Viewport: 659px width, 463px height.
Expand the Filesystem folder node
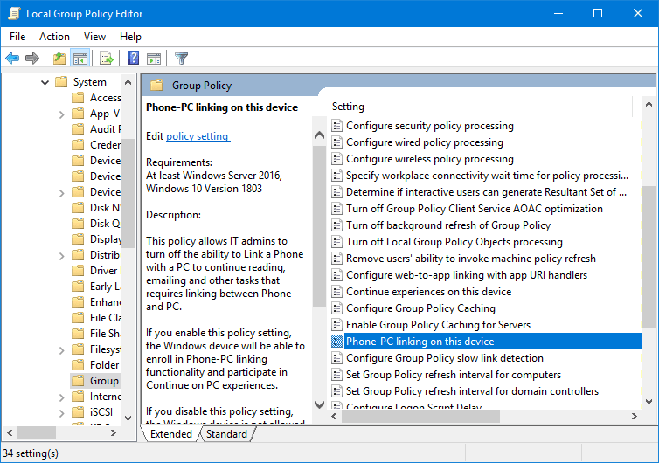coord(61,350)
